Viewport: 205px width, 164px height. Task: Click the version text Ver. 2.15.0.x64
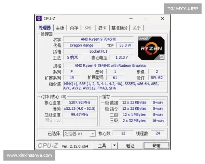click(x=75, y=146)
